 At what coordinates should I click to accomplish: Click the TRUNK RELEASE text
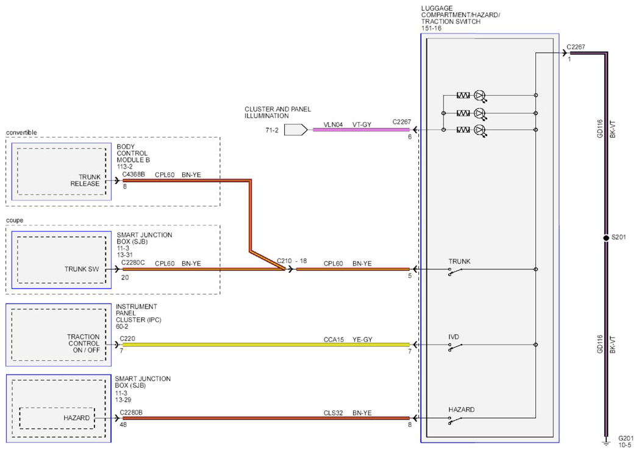coord(85,180)
